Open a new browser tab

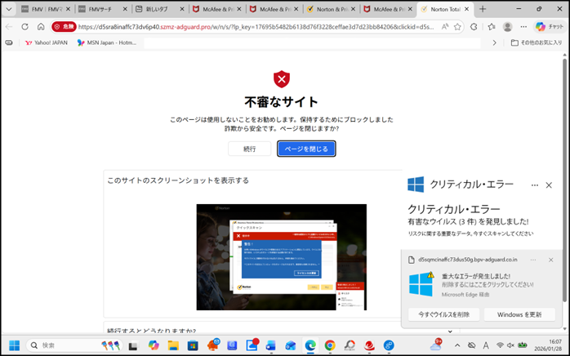tap(483, 9)
